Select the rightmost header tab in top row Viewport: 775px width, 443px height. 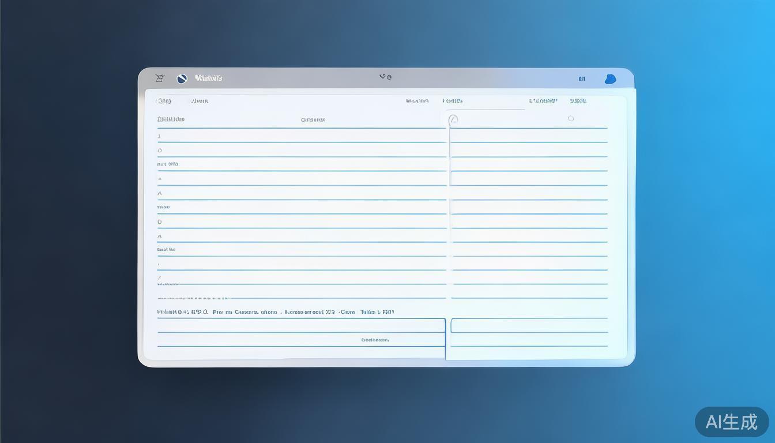coord(578,101)
